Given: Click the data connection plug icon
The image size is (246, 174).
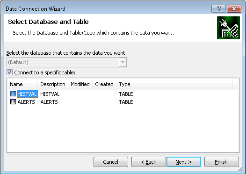Looking at the screenshot, I should click(x=228, y=28).
